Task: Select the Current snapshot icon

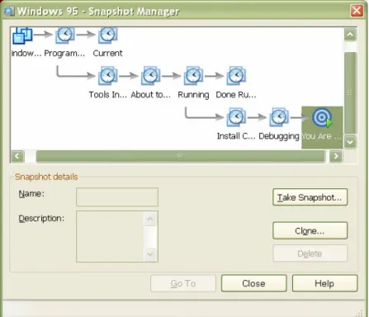Action: click(x=108, y=35)
